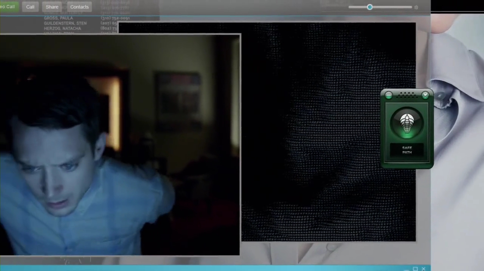Select contact GROSS, PAULA
Viewport: 484px width, 271px height.
(x=59, y=18)
